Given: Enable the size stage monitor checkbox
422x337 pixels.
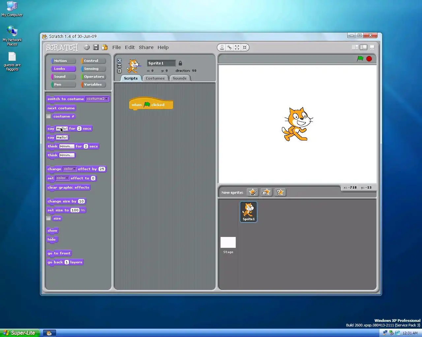Looking at the screenshot, I should [48, 219].
